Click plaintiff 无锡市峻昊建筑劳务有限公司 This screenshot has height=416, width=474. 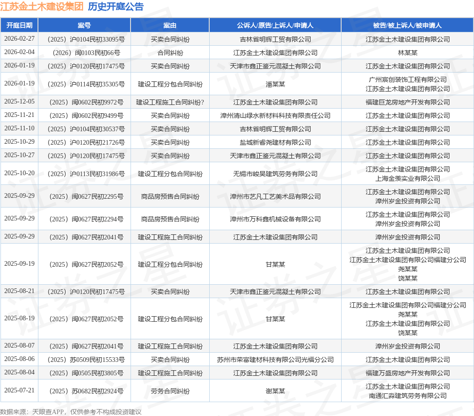[275, 174]
